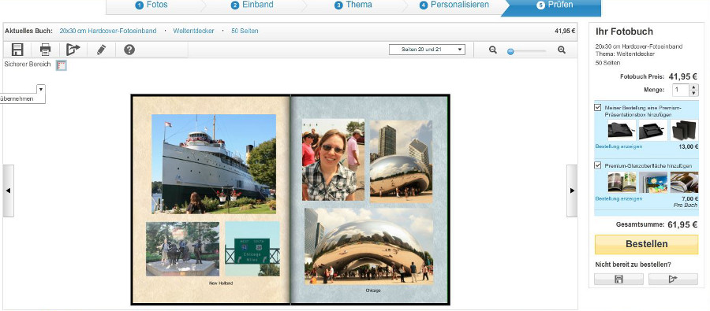Image resolution: width=710 pixels, height=311 pixels.
Task: Click the zoom out magnifier
Action: tap(493, 50)
